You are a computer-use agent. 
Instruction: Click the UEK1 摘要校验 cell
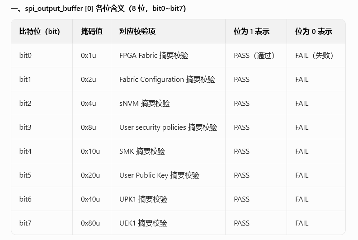tap(143, 223)
